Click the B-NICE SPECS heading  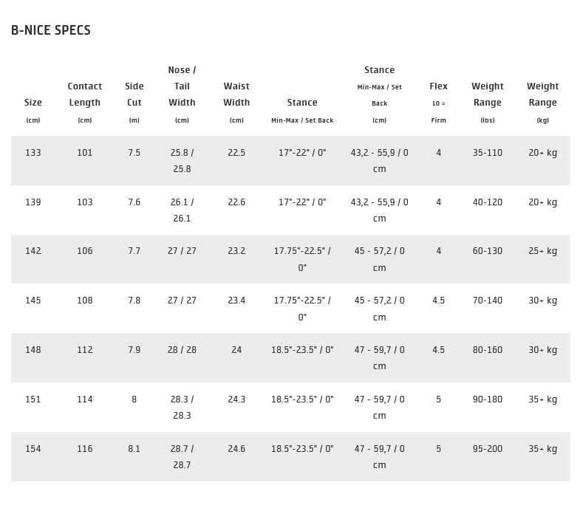51,30
